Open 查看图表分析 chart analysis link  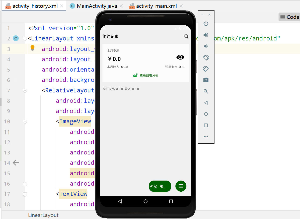click(145, 76)
